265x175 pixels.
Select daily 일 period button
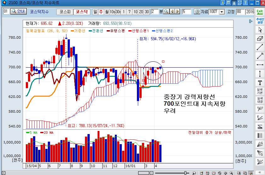coord(95,12)
